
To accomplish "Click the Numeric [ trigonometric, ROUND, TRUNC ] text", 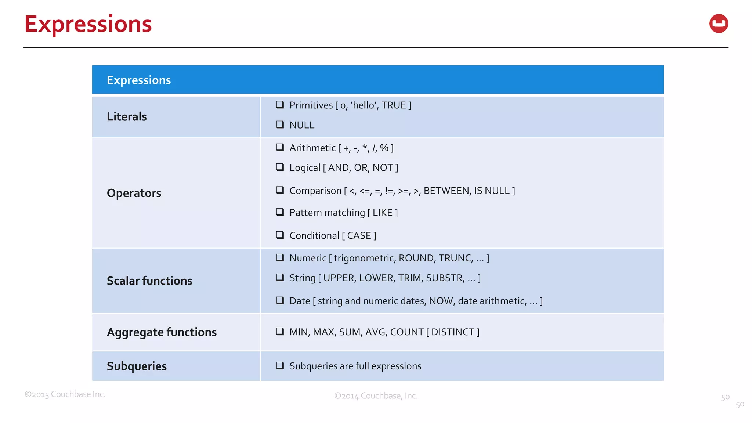I will pos(389,258).
